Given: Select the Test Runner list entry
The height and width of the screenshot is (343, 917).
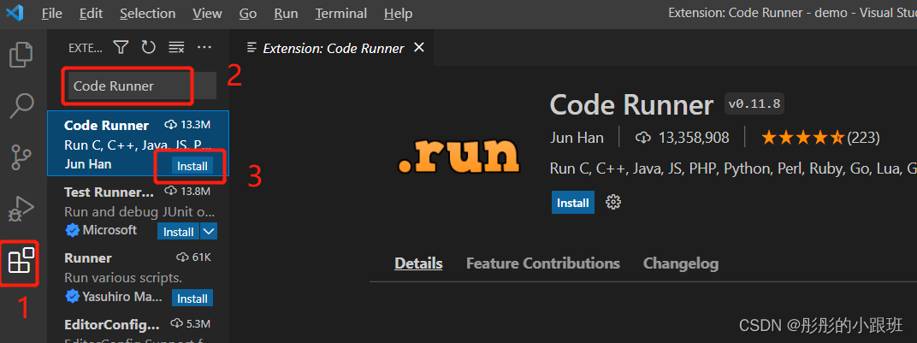Looking at the screenshot, I should (x=138, y=210).
